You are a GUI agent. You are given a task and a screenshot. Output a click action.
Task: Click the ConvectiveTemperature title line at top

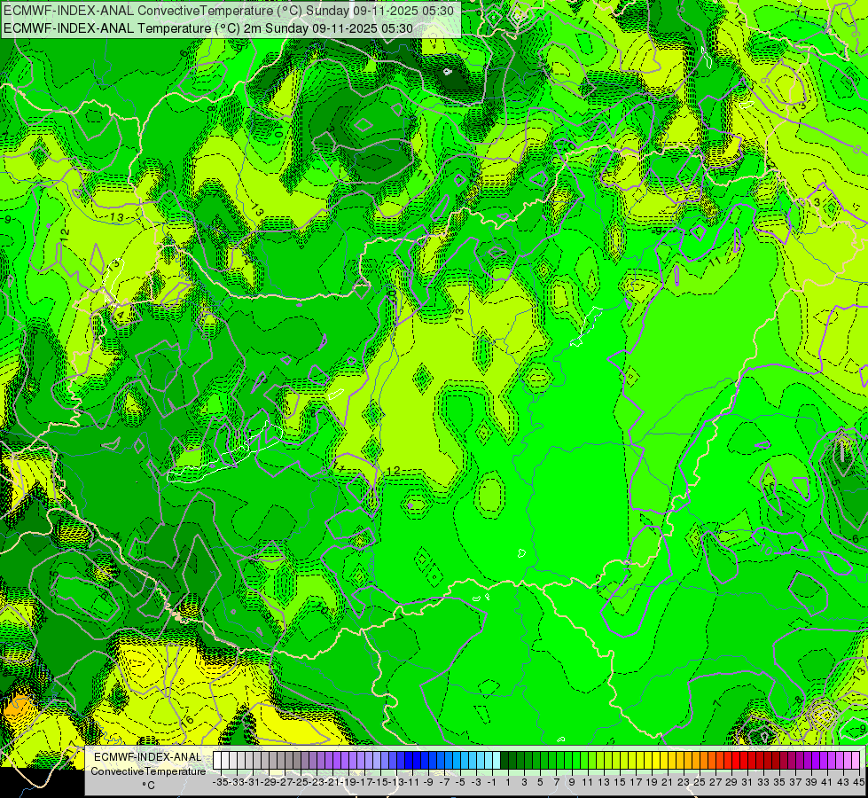tap(229, 10)
